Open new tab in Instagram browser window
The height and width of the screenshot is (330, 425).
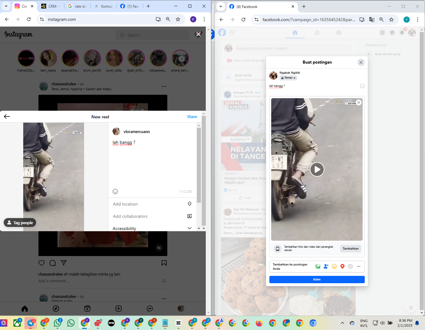(148, 6)
